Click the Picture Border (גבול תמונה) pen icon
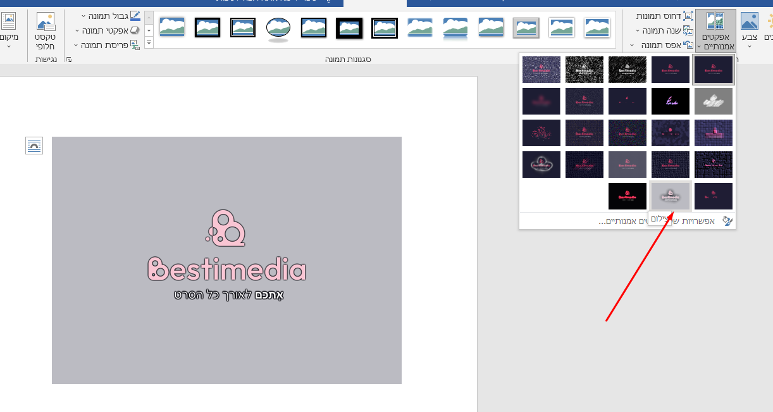 pyautogui.click(x=135, y=15)
